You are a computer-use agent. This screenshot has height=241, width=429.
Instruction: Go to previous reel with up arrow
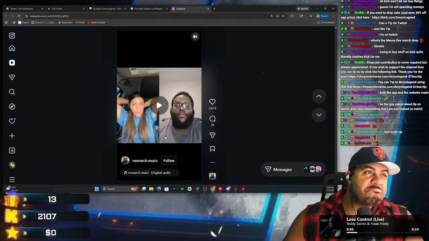pos(319,96)
